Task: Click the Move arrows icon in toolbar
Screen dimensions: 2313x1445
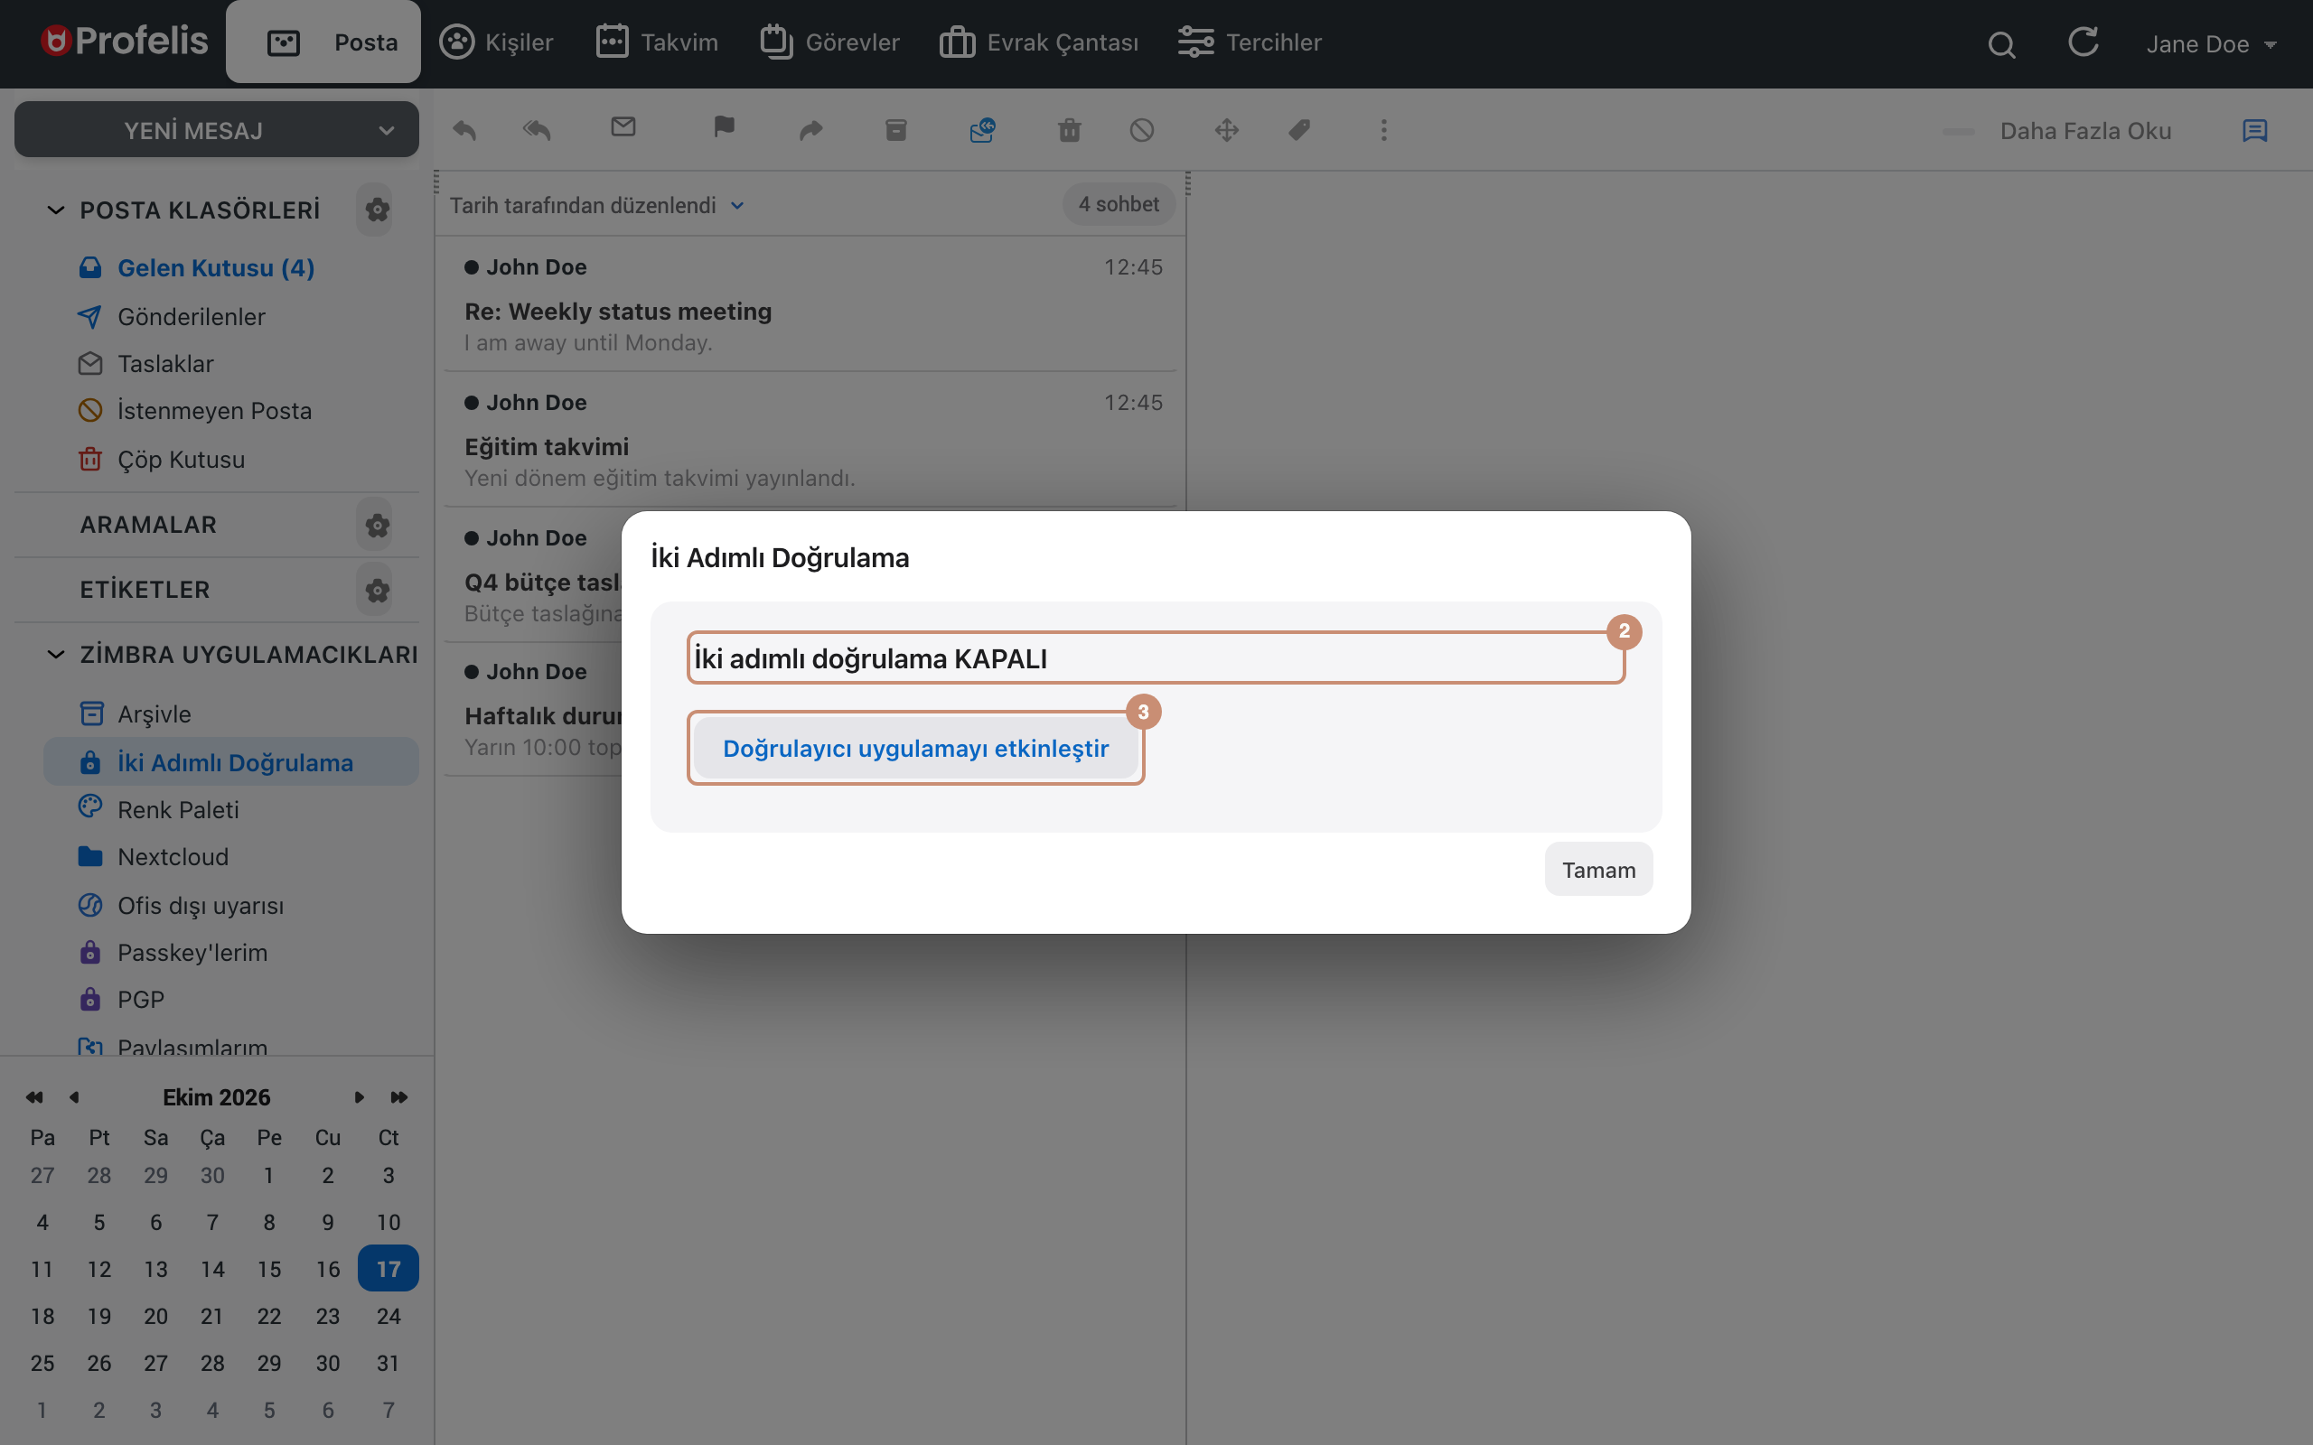Action: 1226,130
